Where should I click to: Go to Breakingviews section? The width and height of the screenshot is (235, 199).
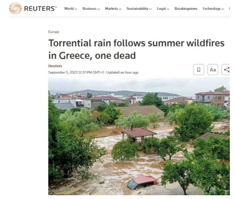point(186,9)
